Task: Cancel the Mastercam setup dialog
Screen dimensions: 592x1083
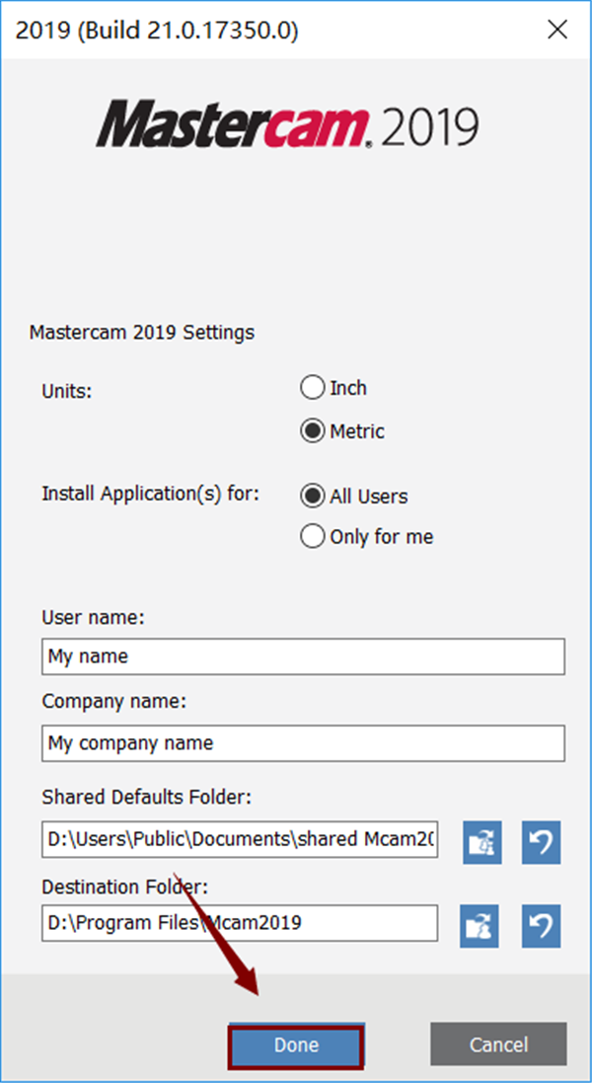Action: (x=499, y=1044)
